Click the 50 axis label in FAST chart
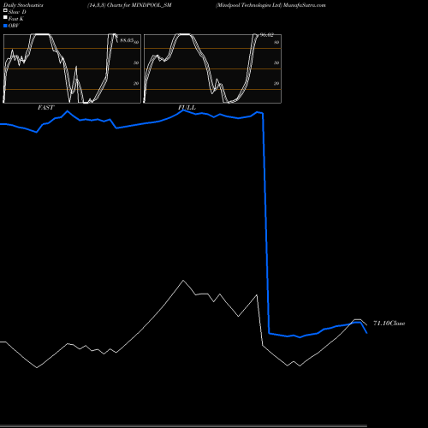The height and width of the screenshot is (428, 428). point(136,62)
